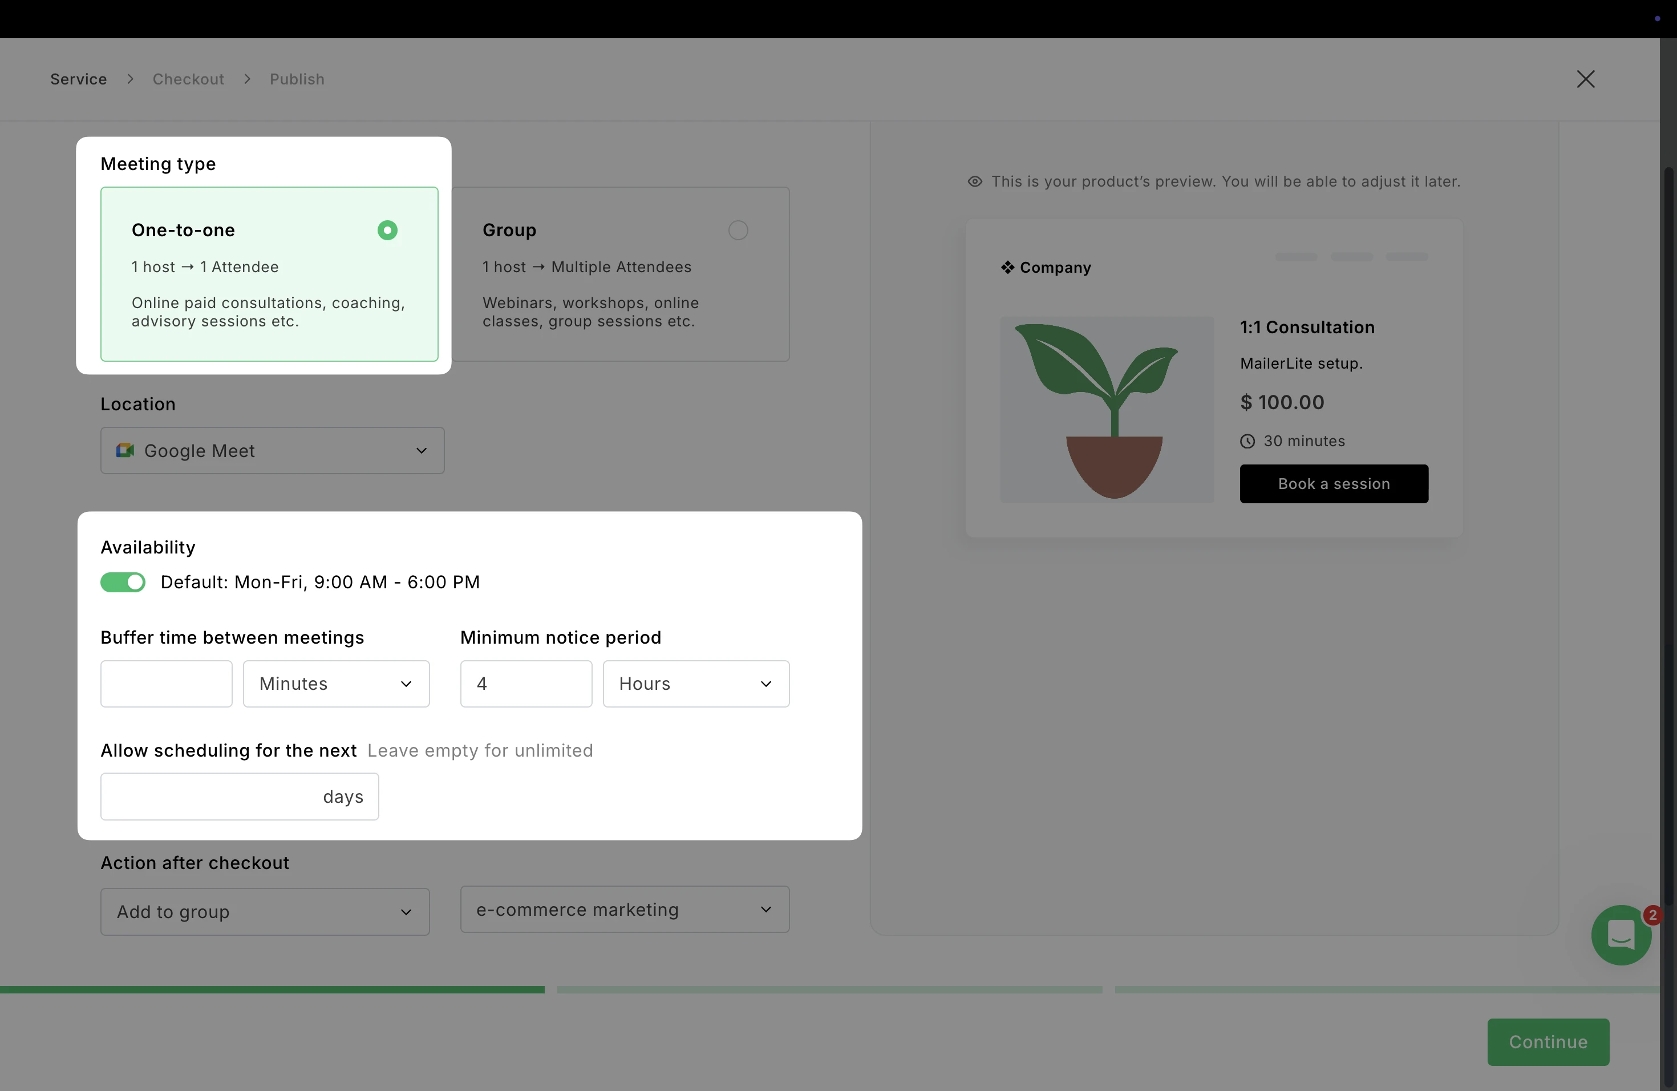Expand the Add to group dropdown
This screenshot has width=1677, height=1091.
click(265, 911)
